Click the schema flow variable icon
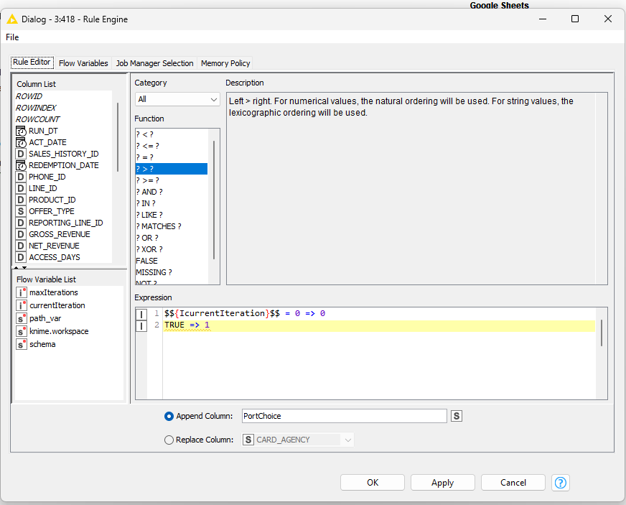 pos(22,345)
